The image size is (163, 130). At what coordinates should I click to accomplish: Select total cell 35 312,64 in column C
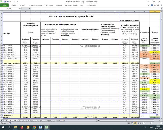click(x=35, y=63)
